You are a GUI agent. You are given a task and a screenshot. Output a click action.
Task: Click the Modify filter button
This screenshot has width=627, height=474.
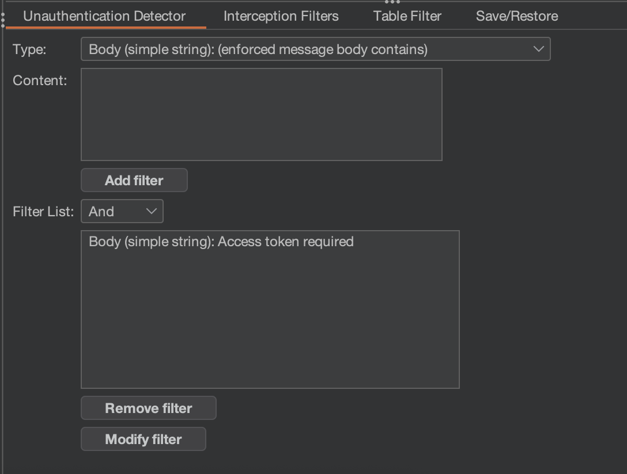143,439
